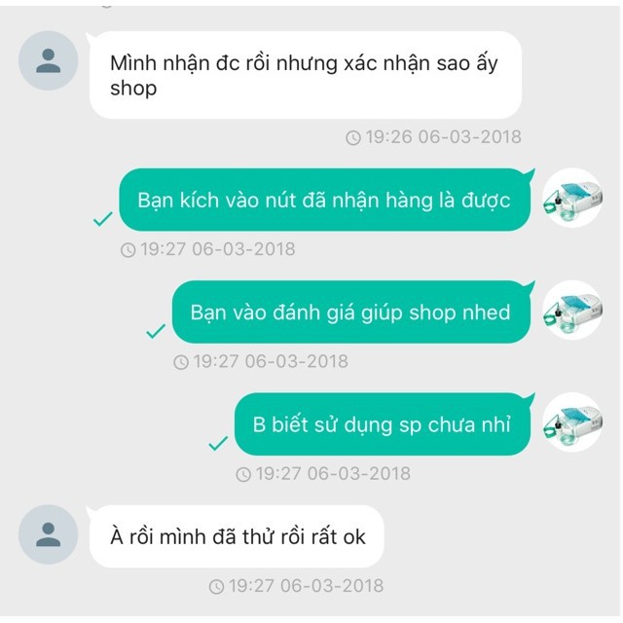Select message 'À rồi mình đã thử rồi rất ok'
This screenshot has height=623, width=623.
pyautogui.click(x=237, y=536)
